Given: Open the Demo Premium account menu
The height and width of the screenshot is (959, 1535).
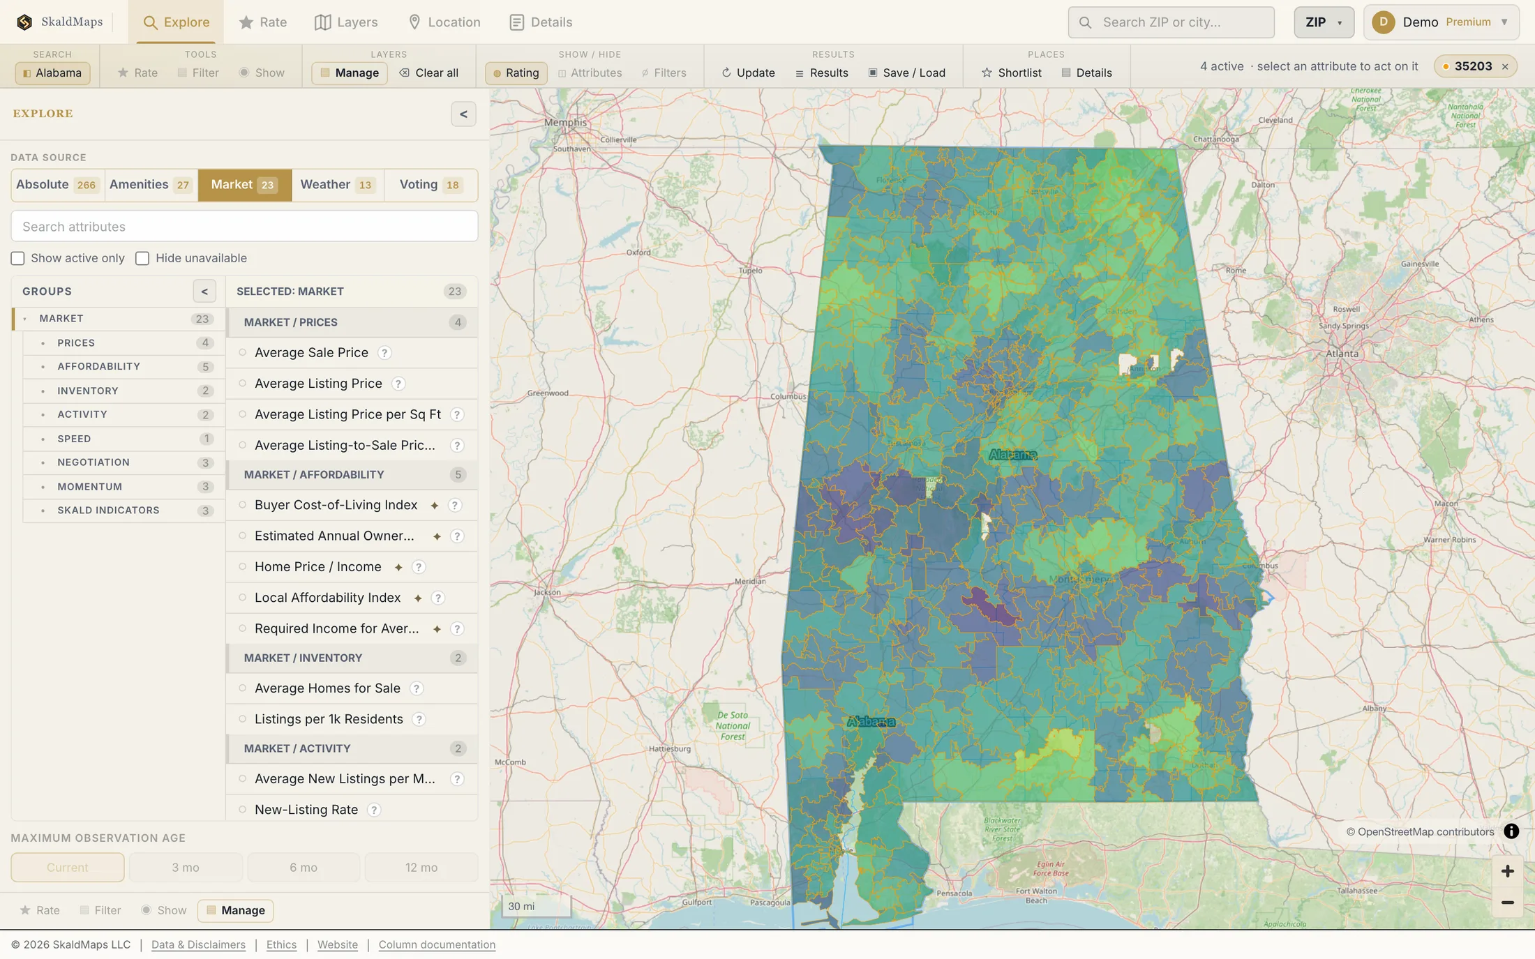Looking at the screenshot, I should coord(1442,22).
